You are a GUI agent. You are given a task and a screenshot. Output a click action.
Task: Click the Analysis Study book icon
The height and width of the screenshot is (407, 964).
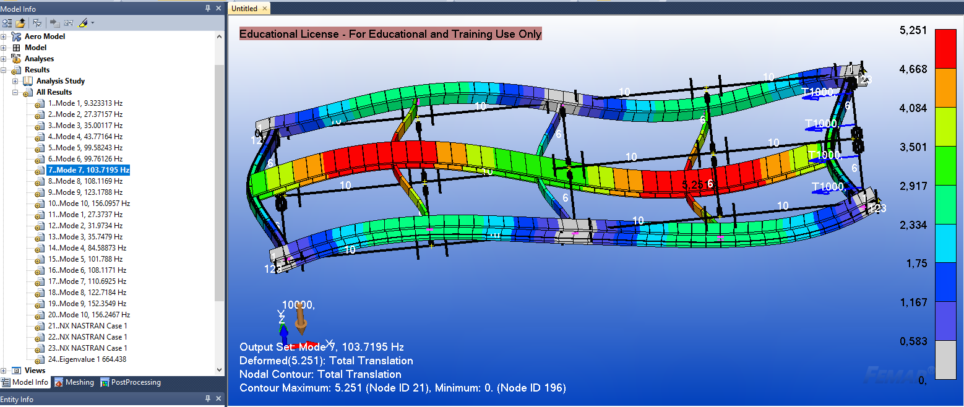click(28, 81)
